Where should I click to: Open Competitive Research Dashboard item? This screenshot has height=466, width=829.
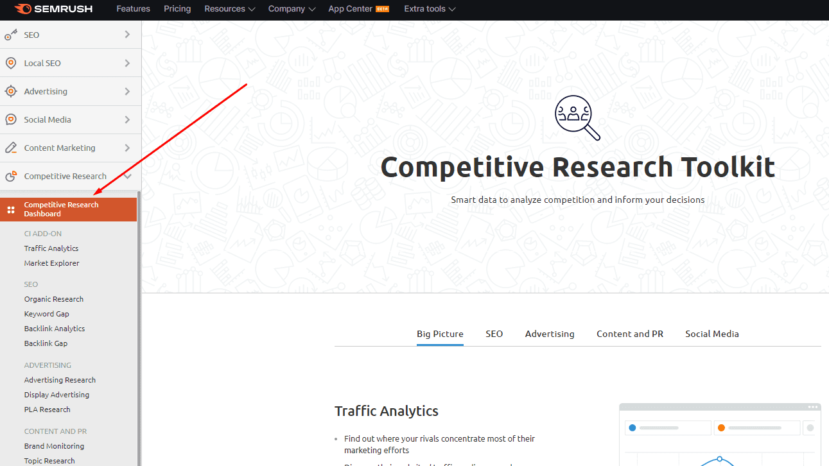tap(68, 209)
